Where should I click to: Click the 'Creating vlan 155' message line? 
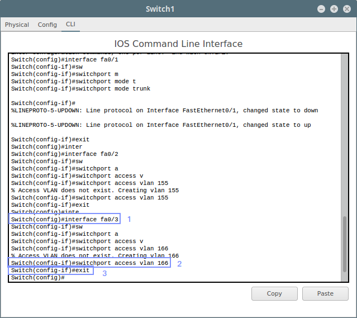95,191
